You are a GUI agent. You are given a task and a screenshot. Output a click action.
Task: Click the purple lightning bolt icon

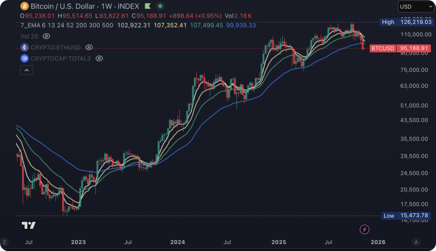364,229
